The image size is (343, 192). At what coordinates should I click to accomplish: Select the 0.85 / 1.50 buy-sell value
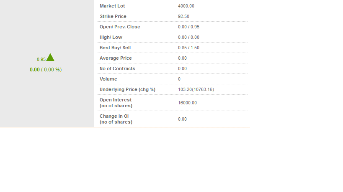(188, 48)
